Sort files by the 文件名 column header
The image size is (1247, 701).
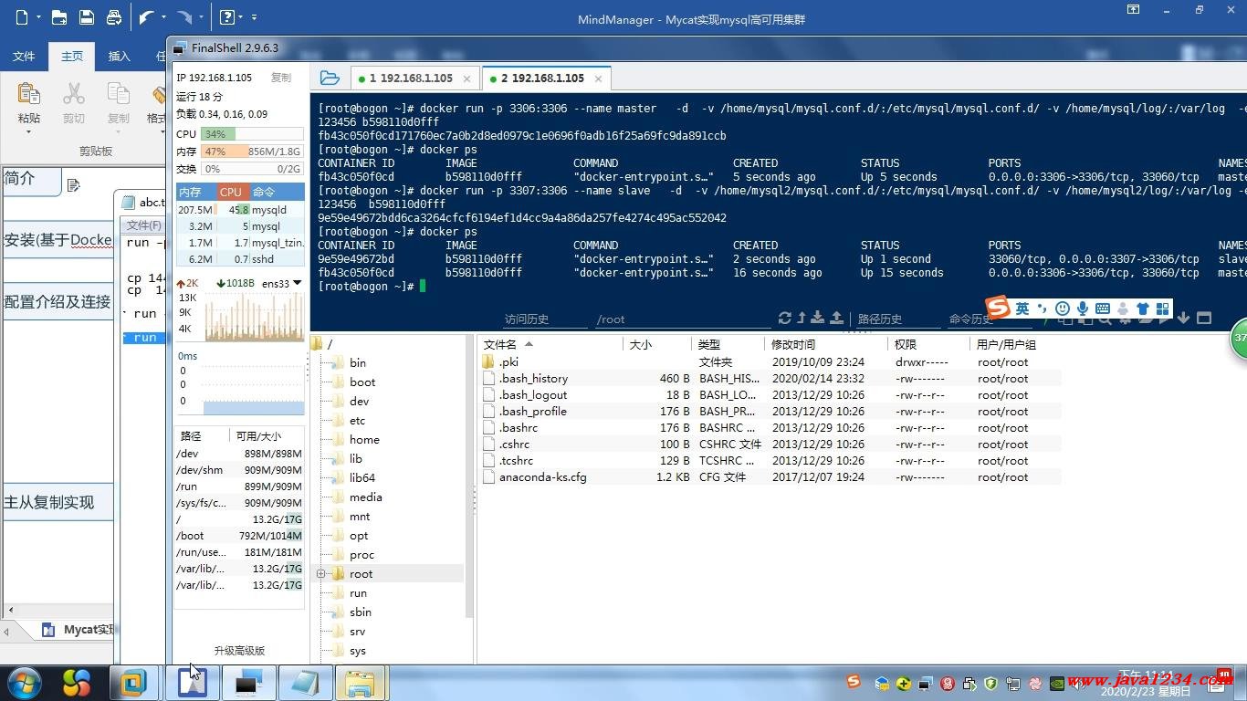[550, 344]
